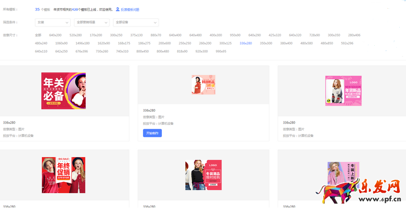Select the 冬装潮品 template thumbnail
This screenshot has height=209, width=406.
[203, 175]
